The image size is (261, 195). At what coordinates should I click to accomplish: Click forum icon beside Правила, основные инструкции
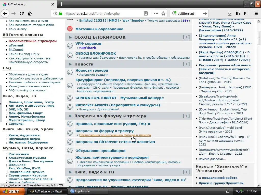click(x=70, y=124)
